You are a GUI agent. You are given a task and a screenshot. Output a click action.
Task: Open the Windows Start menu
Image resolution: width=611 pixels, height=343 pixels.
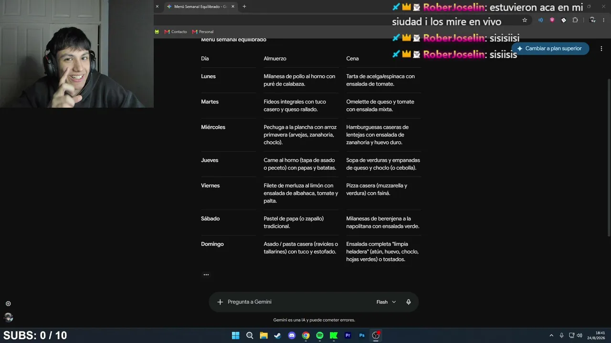pyautogui.click(x=235, y=335)
